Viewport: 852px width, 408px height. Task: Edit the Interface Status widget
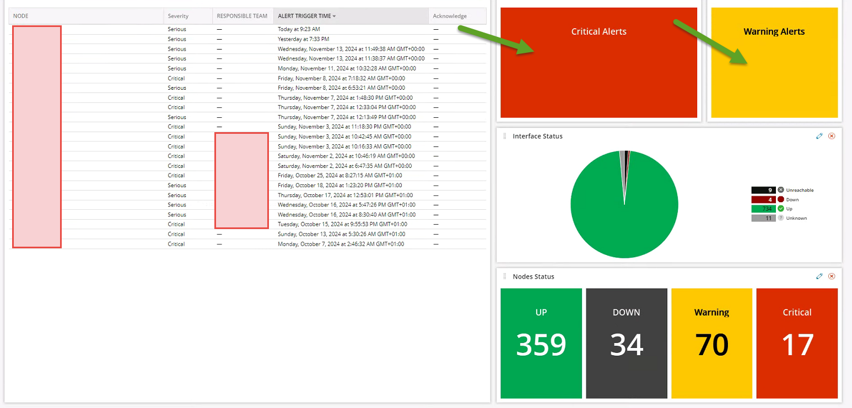click(819, 136)
